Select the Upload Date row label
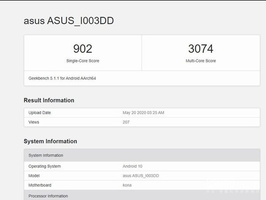 click(x=40, y=113)
